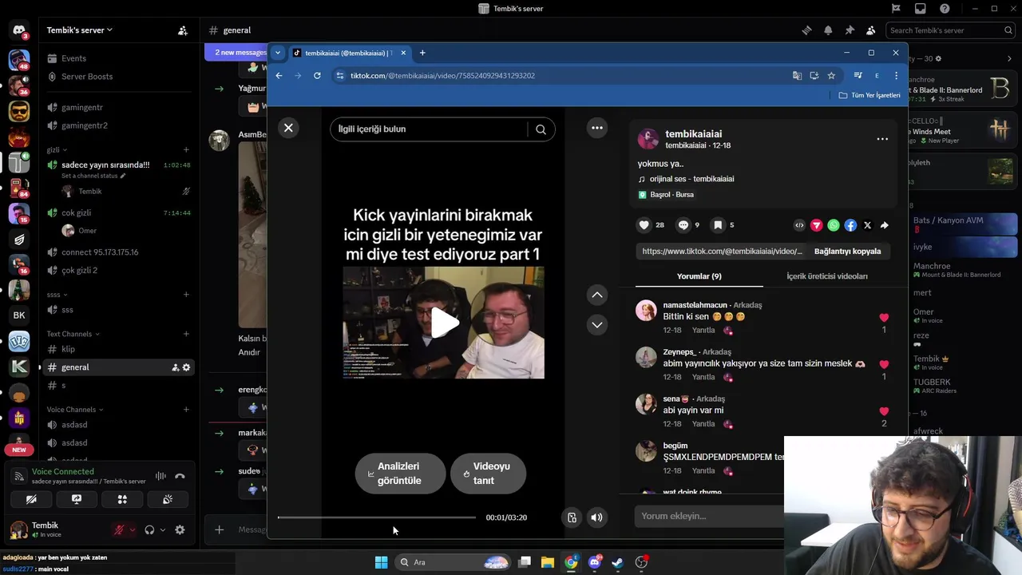Screen dimensions: 1022x575
Task: Close the tembikaiaiai Chrome tab
Action: (x=403, y=53)
